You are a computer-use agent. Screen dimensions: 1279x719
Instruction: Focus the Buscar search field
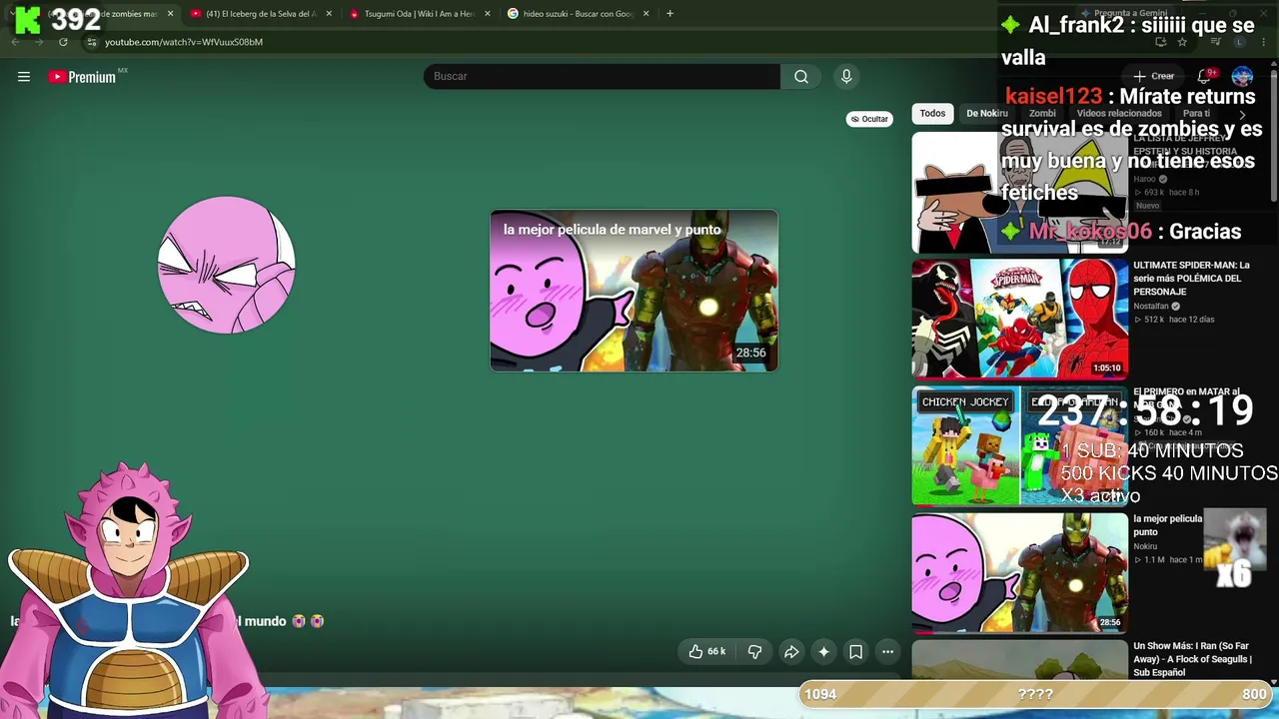[602, 77]
